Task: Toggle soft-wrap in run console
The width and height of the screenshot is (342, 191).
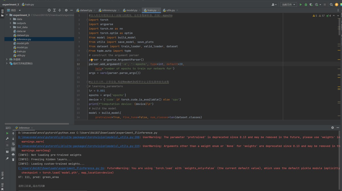Action: (13, 144)
